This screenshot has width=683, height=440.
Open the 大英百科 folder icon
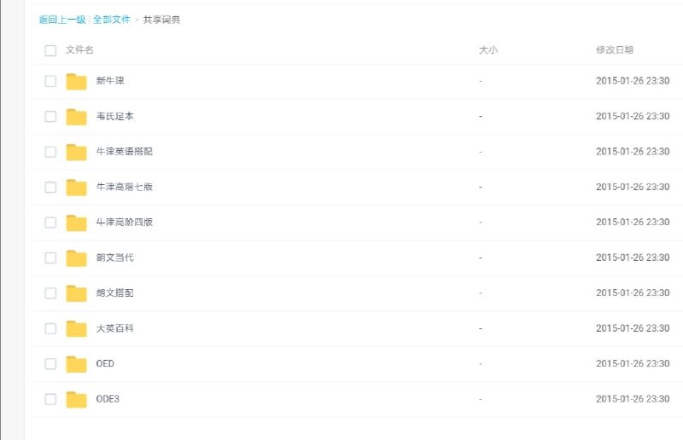pyautogui.click(x=76, y=328)
